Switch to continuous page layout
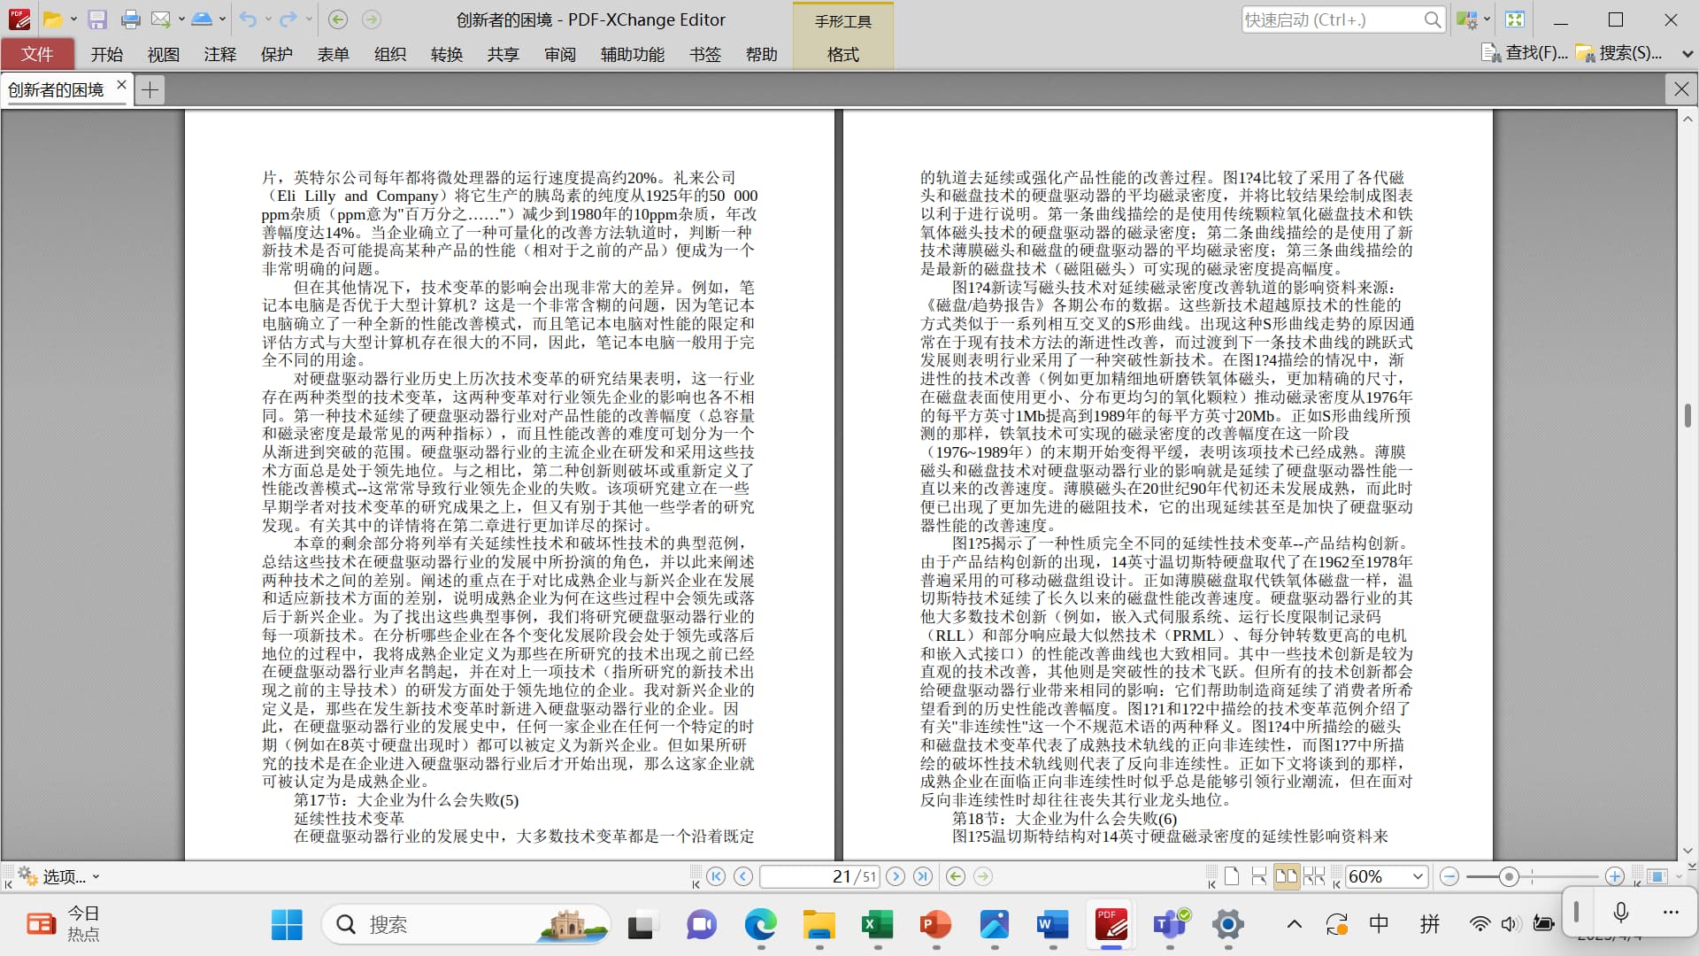Viewport: 1699px width, 956px height. pos(1259,876)
